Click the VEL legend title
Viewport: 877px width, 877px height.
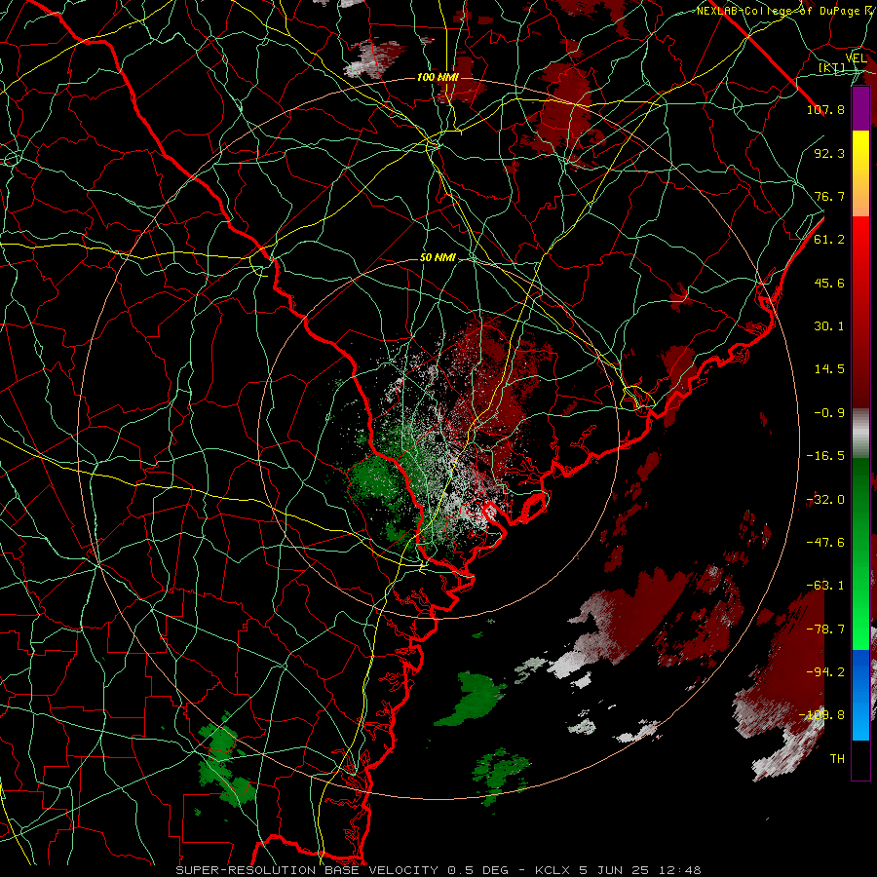[x=857, y=58]
